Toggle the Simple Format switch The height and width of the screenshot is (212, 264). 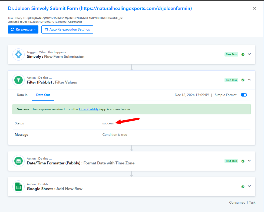click(x=244, y=95)
